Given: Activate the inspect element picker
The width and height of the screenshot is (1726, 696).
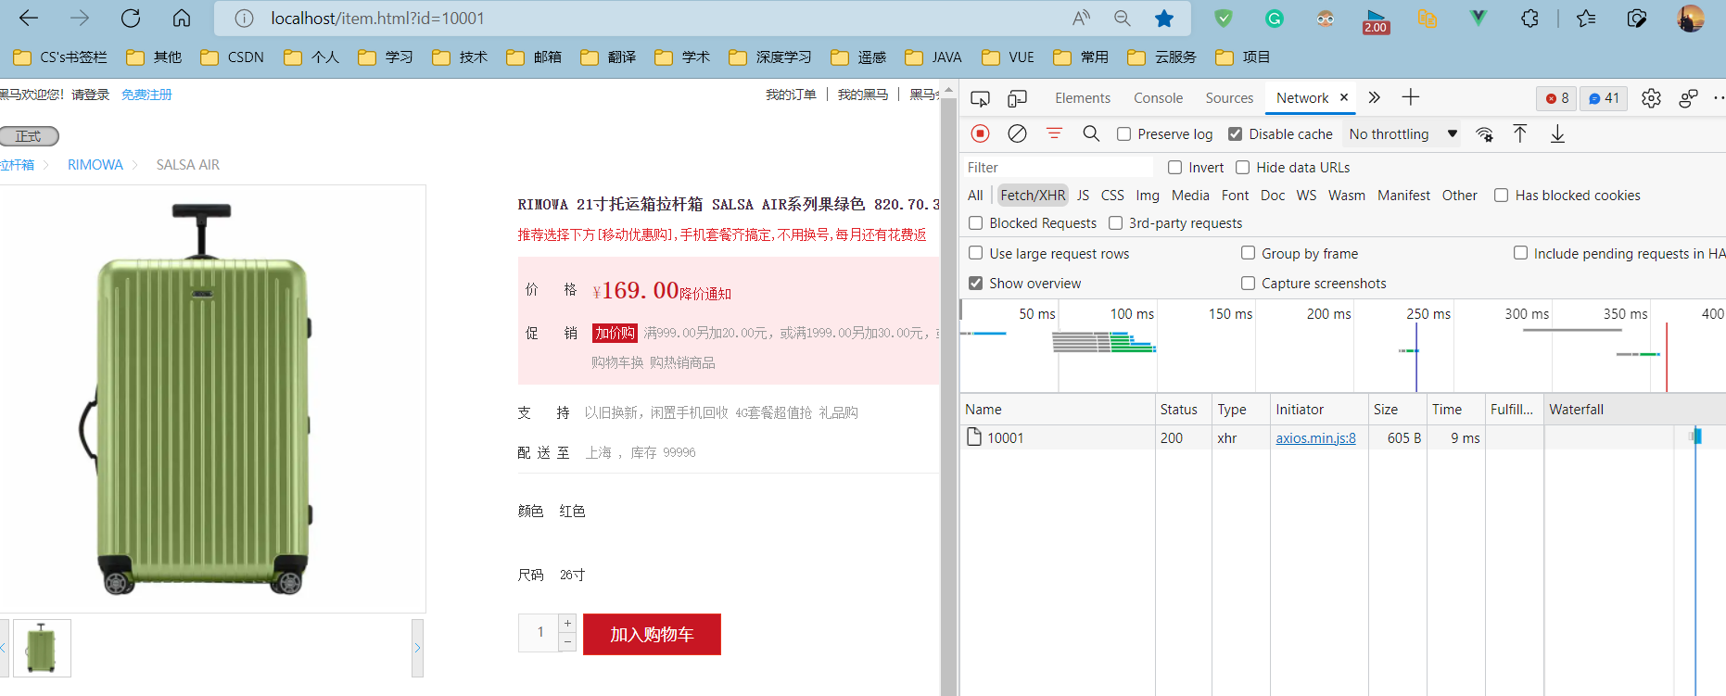Looking at the screenshot, I should (980, 98).
